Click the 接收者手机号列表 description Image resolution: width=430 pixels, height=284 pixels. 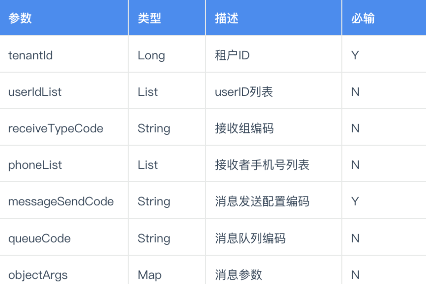coord(262,165)
